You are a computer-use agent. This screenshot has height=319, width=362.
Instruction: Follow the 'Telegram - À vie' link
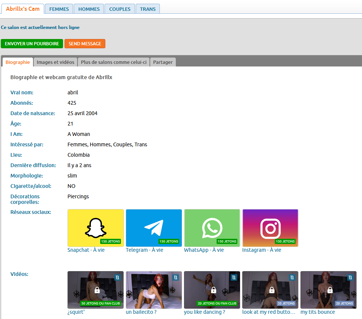[x=144, y=250]
